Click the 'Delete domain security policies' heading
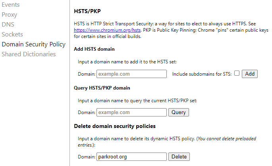Image resolution: width=272 pixels, height=166 pixels. coord(115,126)
